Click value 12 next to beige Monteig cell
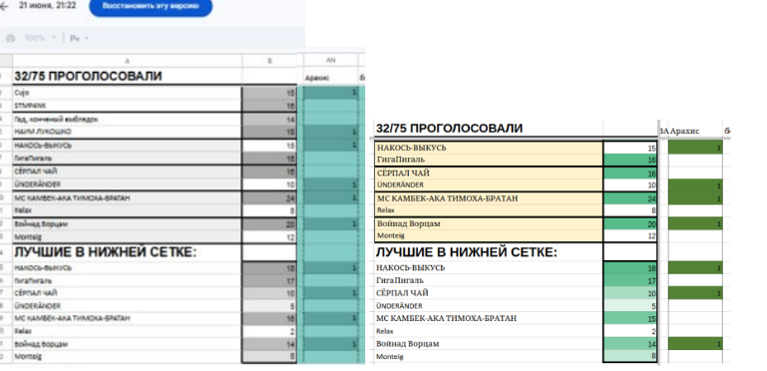This screenshot has width=767, height=371. click(x=630, y=235)
